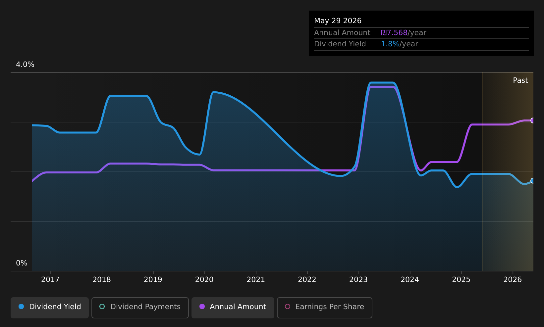
Task: Click the Dividend Yield tooltip label
Action: click(340, 44)
